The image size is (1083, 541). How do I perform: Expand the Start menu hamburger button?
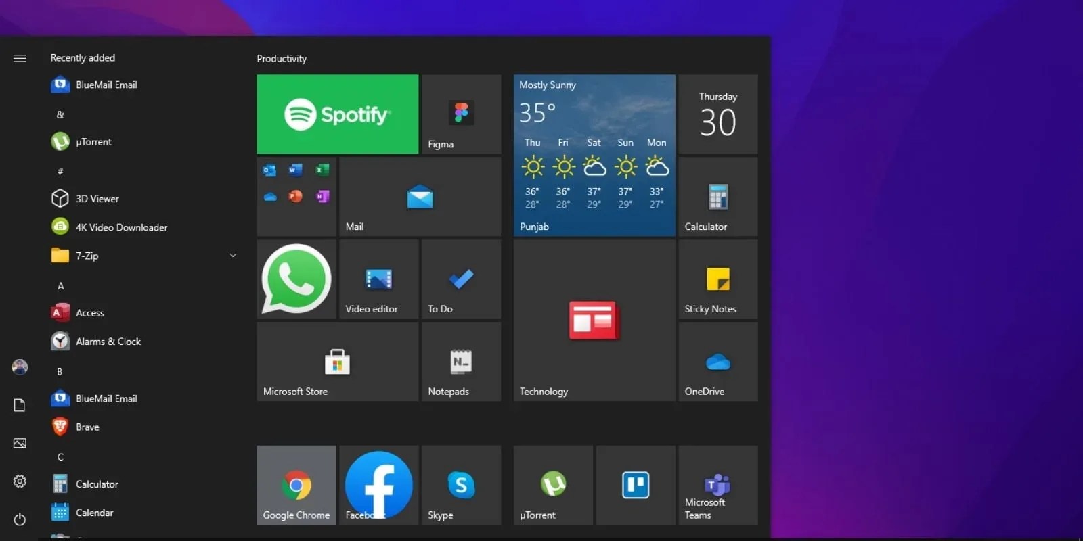click(20, 58)
